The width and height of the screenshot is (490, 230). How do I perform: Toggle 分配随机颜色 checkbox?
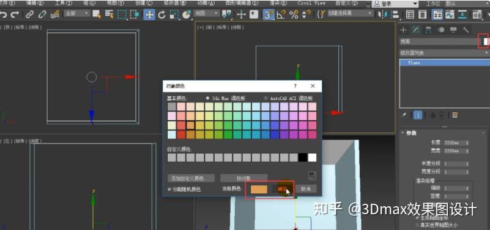pyautogui.click(x=169, y=189)
